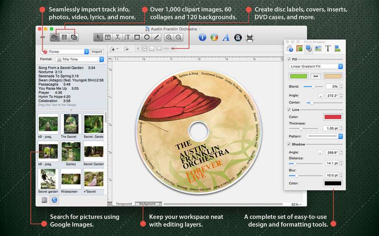Click the shadow Distance slider
The height and width of the screenshot is (236, 379).
(x=306, y=163)
